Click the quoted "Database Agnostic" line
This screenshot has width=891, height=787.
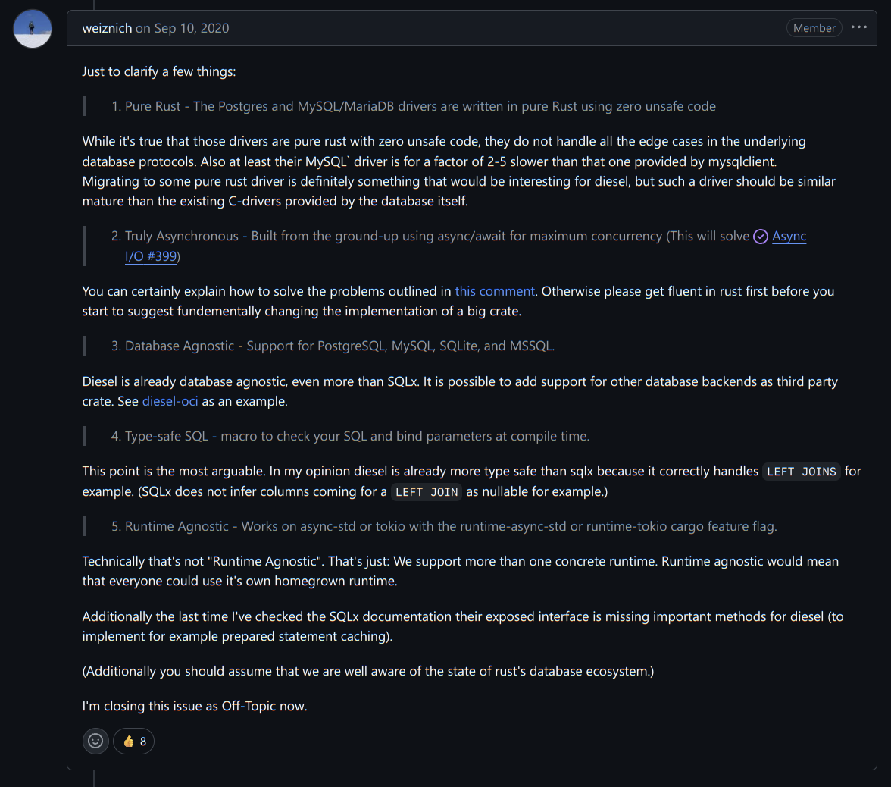pos(333,346)
